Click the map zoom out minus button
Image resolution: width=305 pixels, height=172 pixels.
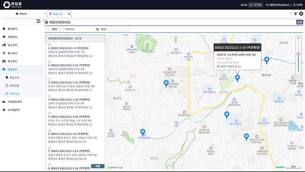click(x=298, y=75)
